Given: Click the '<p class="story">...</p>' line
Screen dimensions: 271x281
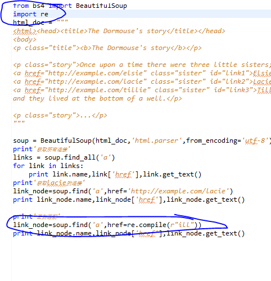Looking at the screenshot, I should pyautogui.click(x=60, y=115).
